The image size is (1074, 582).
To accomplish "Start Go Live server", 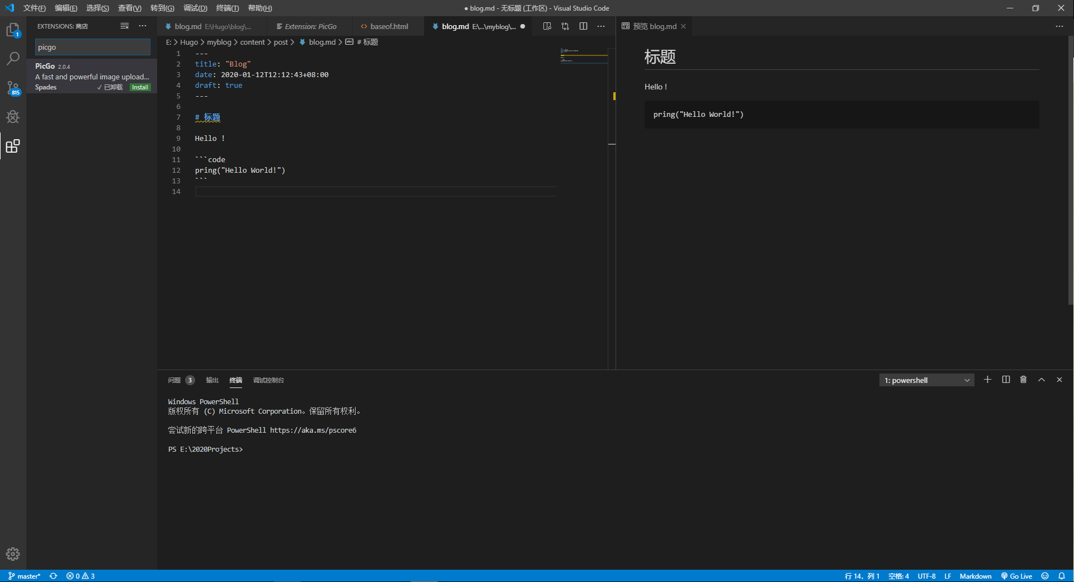I will tap(1016, 576).
